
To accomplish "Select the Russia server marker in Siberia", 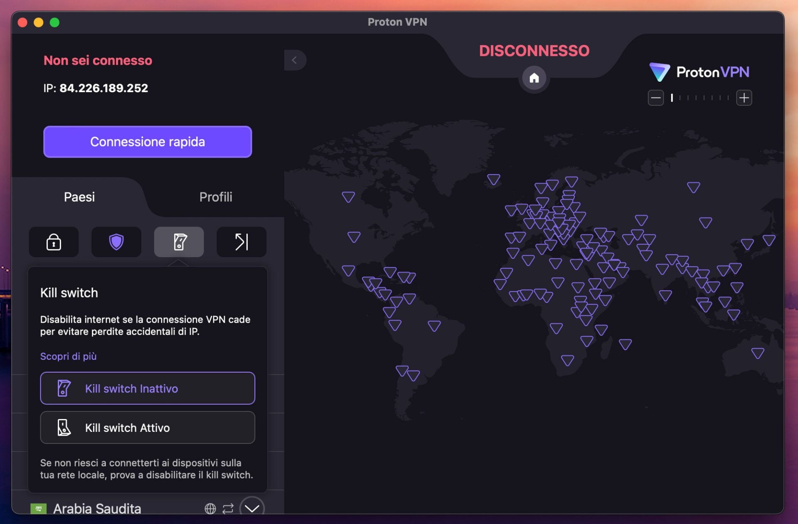I will [x=693, y=187].
